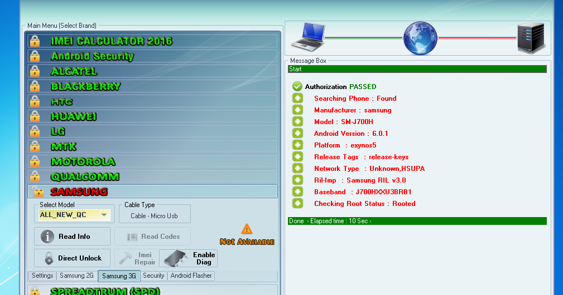Image resolution: width=563 pixels, height=295 pixels.
Task: Click the Network Type : Unknown,HSUPA line
Action: pos(369,169)
